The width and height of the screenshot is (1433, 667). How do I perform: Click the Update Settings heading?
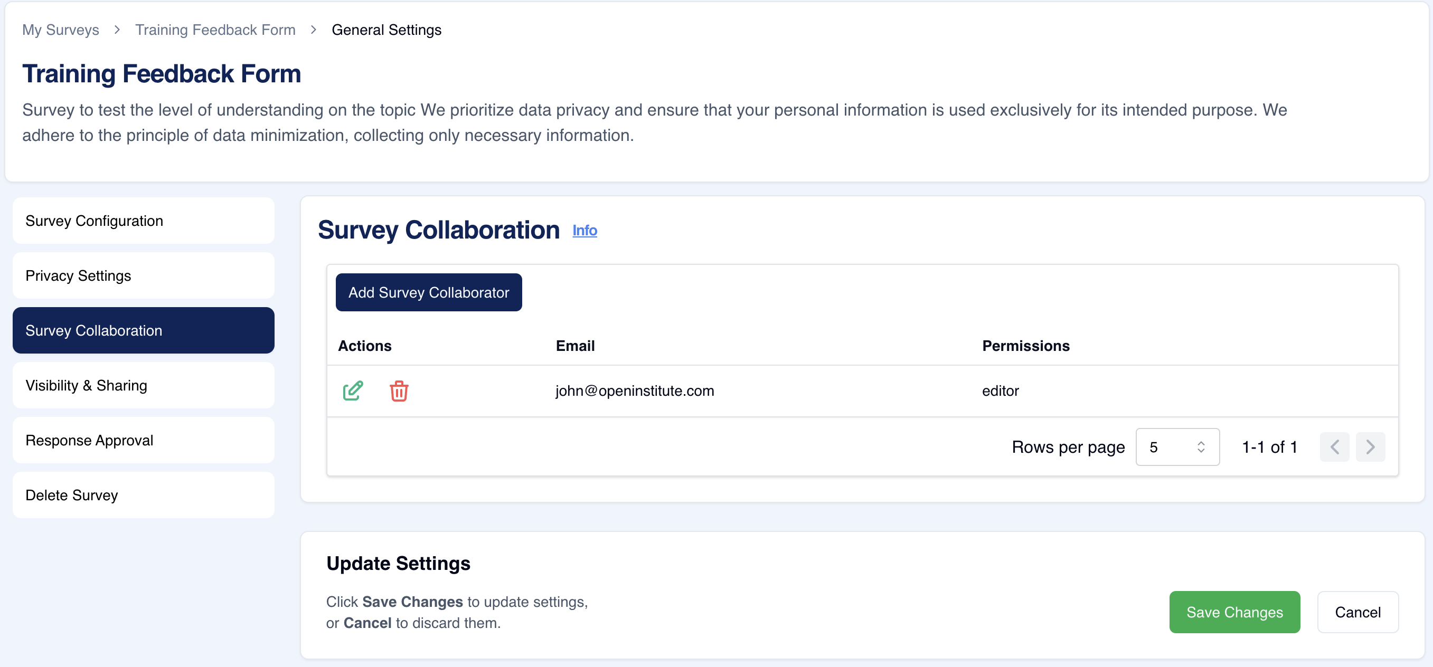coord(398,563)
